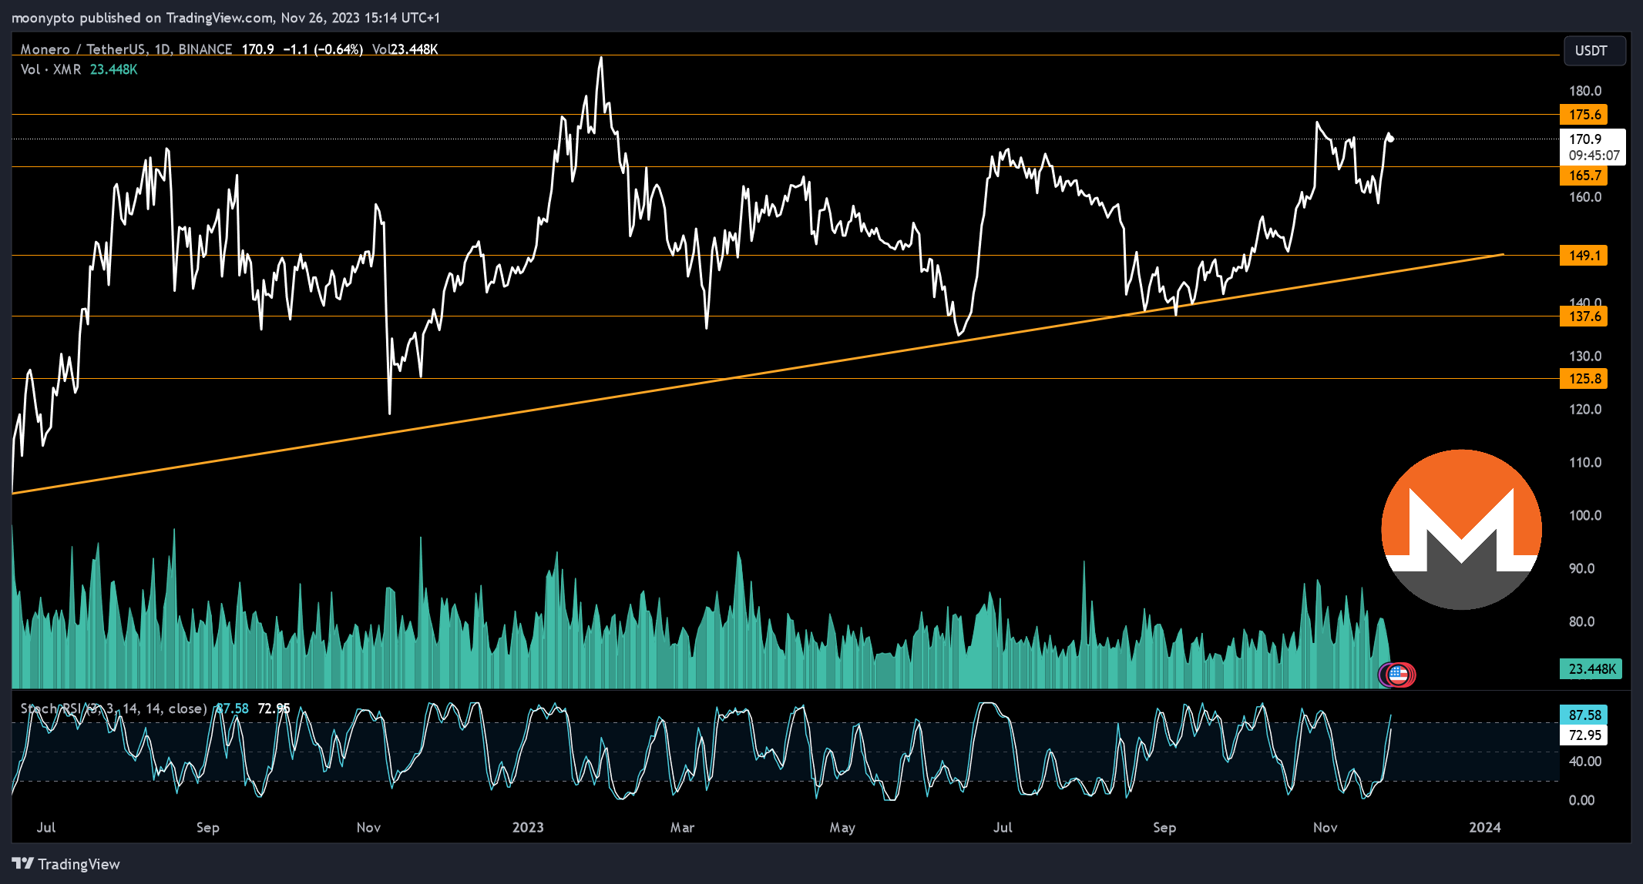This screenshot has width=1643, height=884.
Task: Click the 100.0 price axis label
Action: [1585, 516]
